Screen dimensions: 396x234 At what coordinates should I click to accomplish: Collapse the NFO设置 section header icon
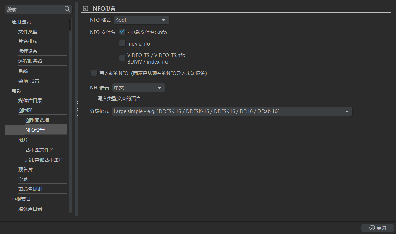tap(85, 8)
